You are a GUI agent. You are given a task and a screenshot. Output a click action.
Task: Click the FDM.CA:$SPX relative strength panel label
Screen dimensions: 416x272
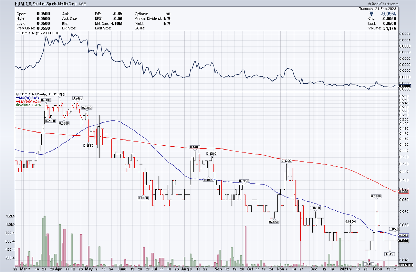(x=39, y=33)
